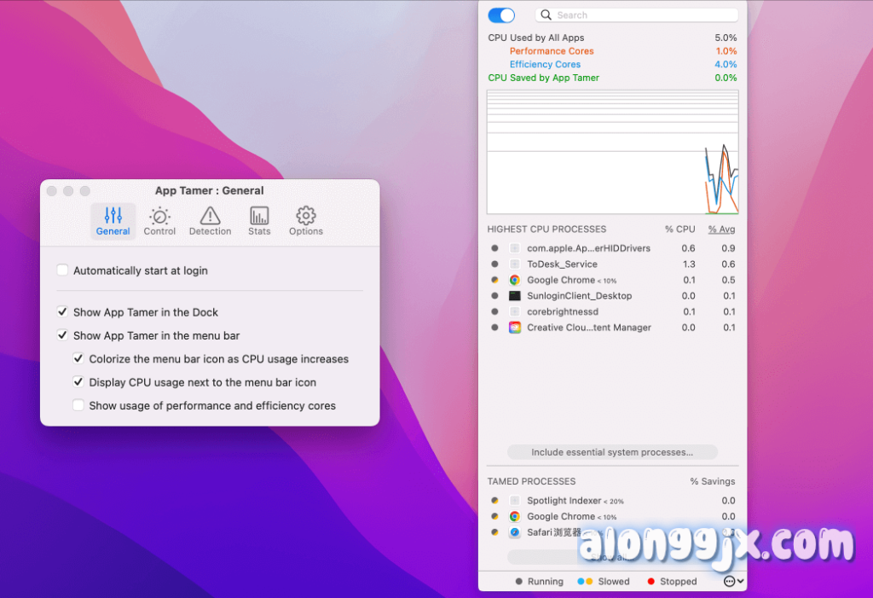The height and width of the screenshot is (598, 873).
Task: Turn off the App Tamer master switch
Action: click(x=501, y=15)
